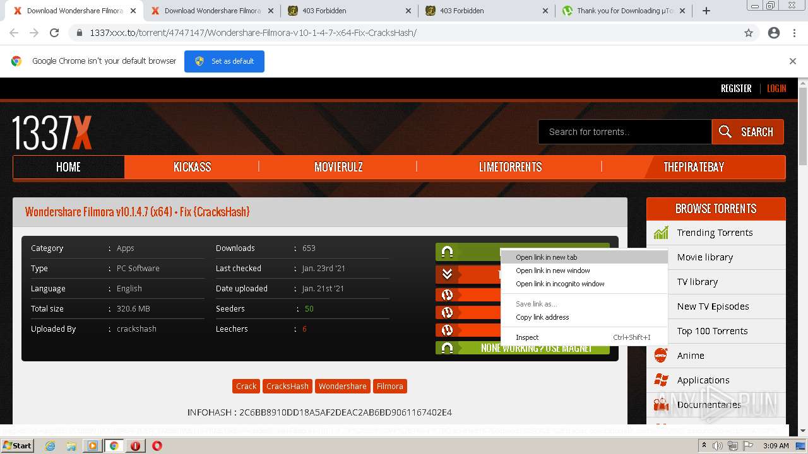Click the Filmora tag
This screenshot has width=808, height=454.
[x=389, y=386]
